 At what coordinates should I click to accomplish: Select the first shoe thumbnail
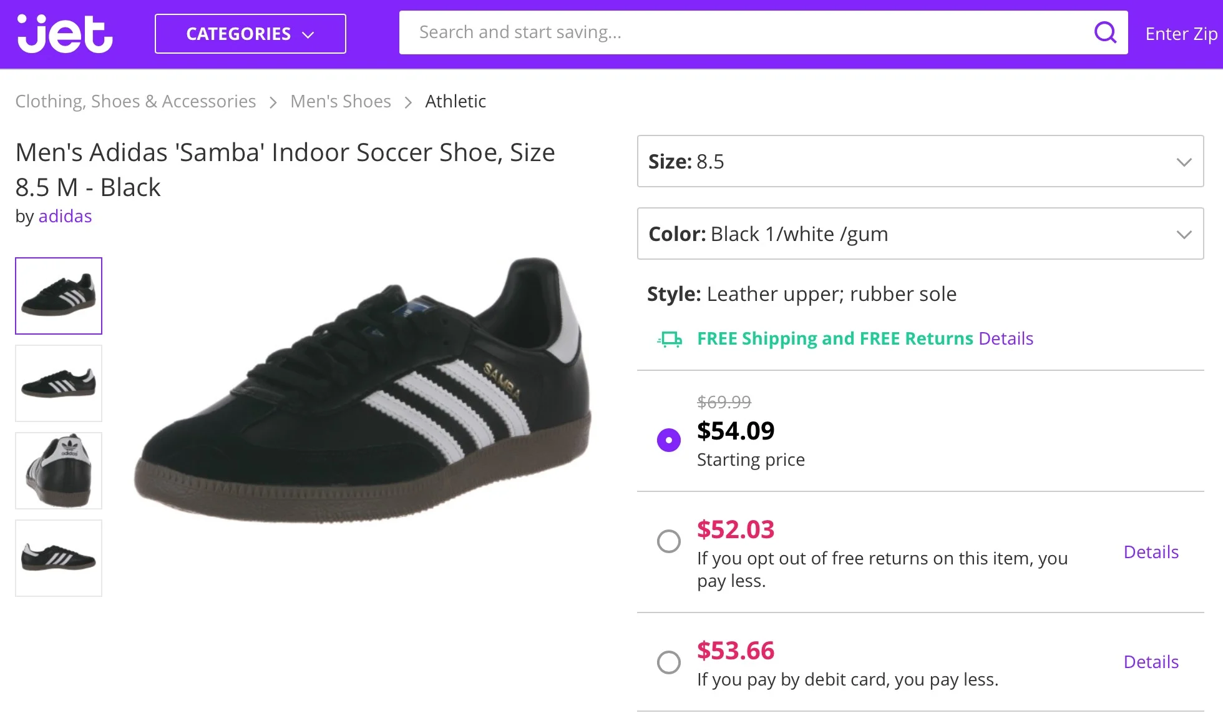pos(59,296)
